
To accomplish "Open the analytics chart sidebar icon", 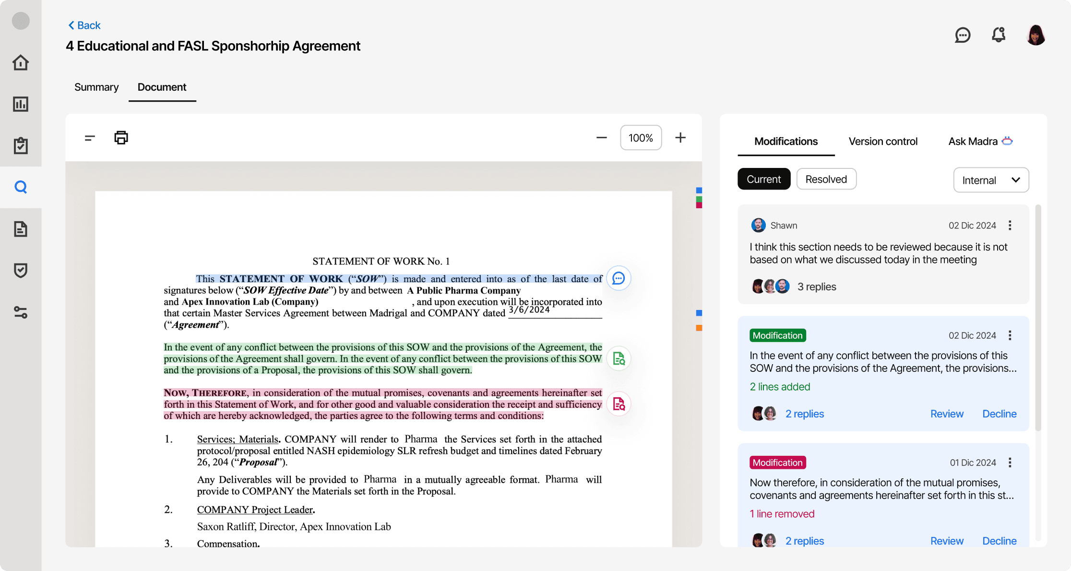I will 21,104.
